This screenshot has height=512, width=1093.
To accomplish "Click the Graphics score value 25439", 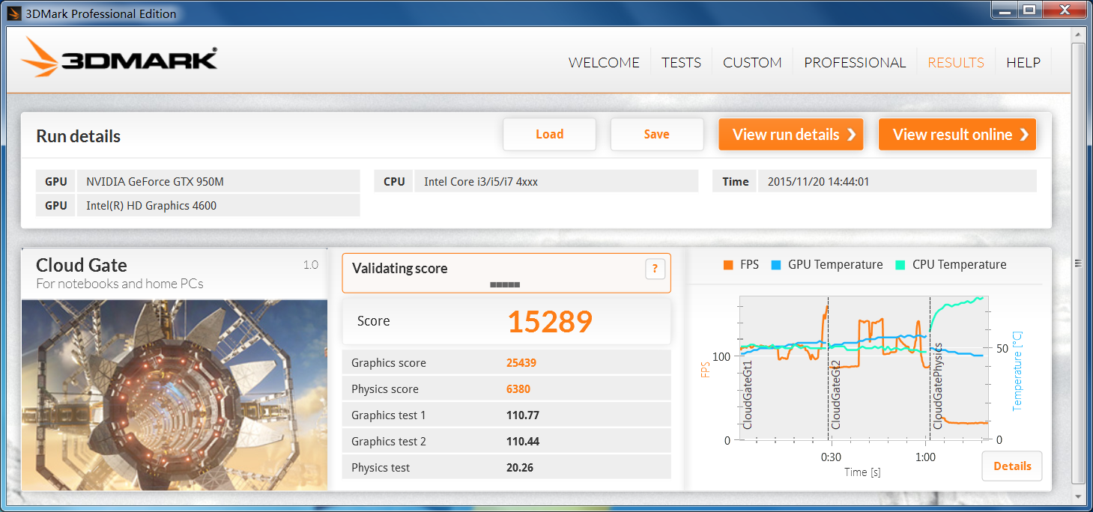I will pos(521,363).
